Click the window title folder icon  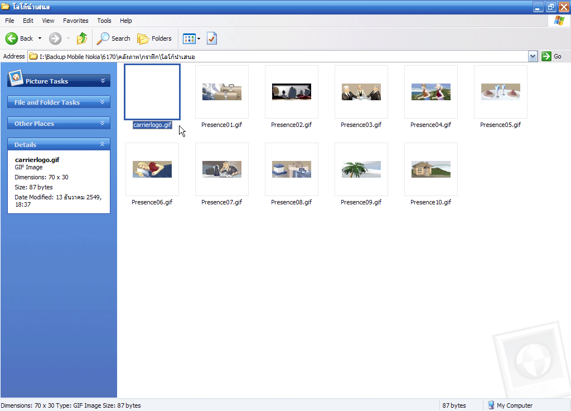pos(5,7)
